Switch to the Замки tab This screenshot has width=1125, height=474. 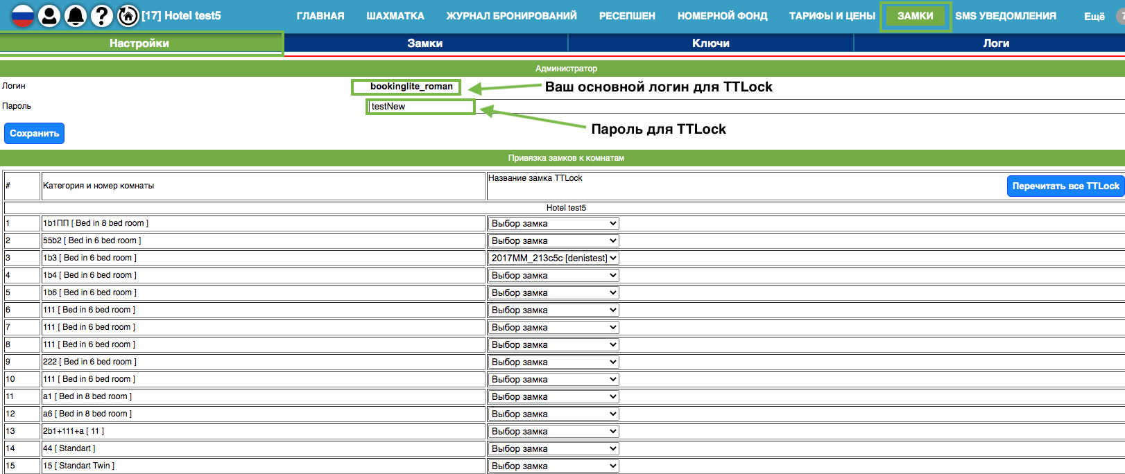[x=424, y=43]
